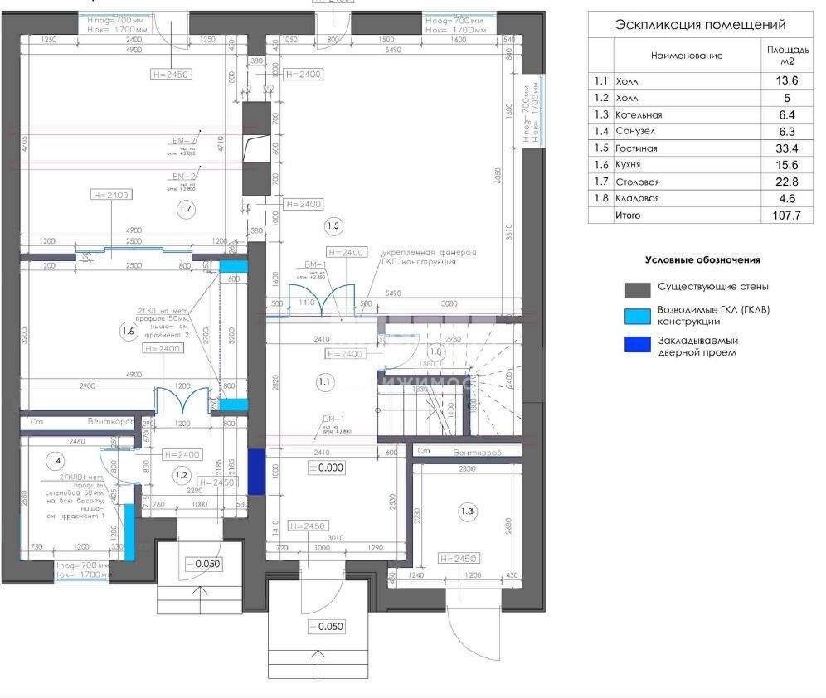Select the Гостиная row in the table
826x698 pixels.
[699, 148]
